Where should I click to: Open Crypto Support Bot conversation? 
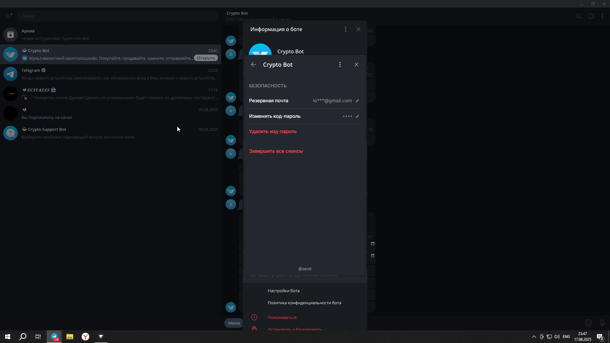pyautogui.click(x=111, y=133)
